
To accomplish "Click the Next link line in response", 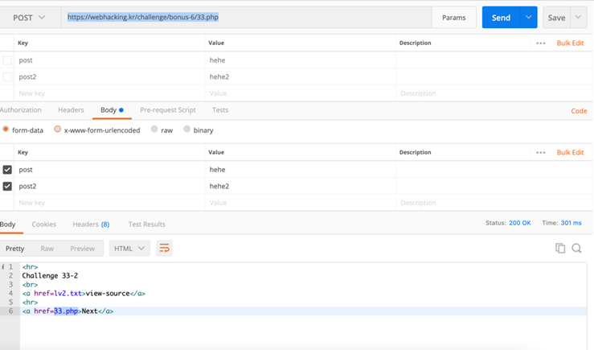I will [x=68, y=311].
